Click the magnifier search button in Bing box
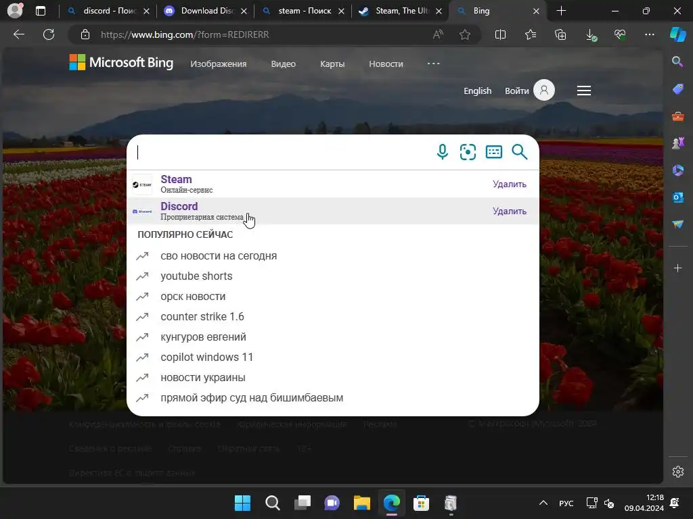This screenshot has height=519, width=693. pos(519,152)
